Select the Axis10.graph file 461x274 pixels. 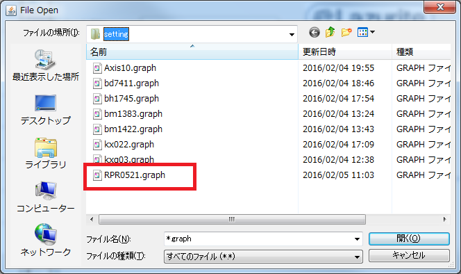(x=130, y=68)
